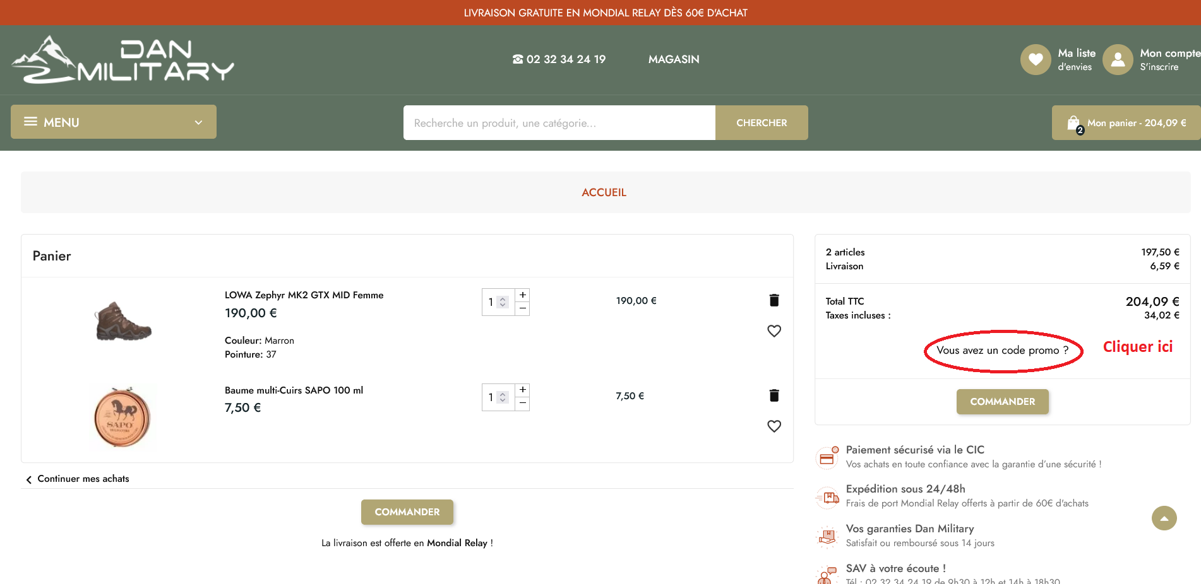Click the Dan Military logo
Image resolution: width=1201 pixels, height=584 pixels.
[123, 60]
